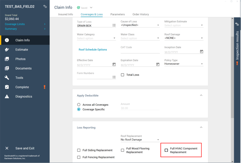Click the Diagnostics warning icon

click(7, 96)
